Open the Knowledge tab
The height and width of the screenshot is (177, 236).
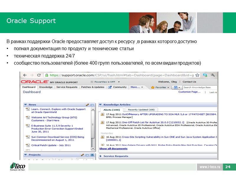[46, 87]
